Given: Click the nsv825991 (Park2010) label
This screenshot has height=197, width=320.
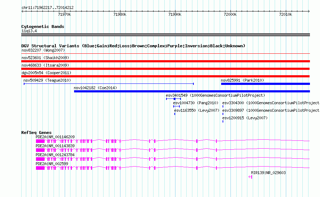Looking at the screenshot, I should [242, 80].
